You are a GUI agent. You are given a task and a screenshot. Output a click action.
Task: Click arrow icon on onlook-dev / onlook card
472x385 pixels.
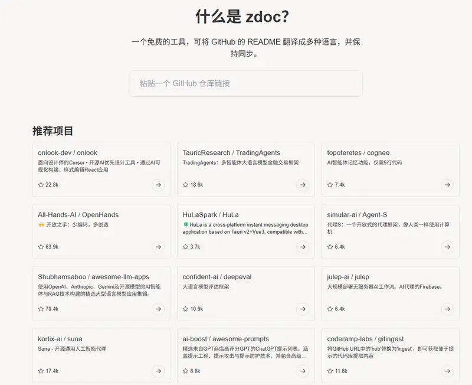pyautogui.click(x=158, y=185)
